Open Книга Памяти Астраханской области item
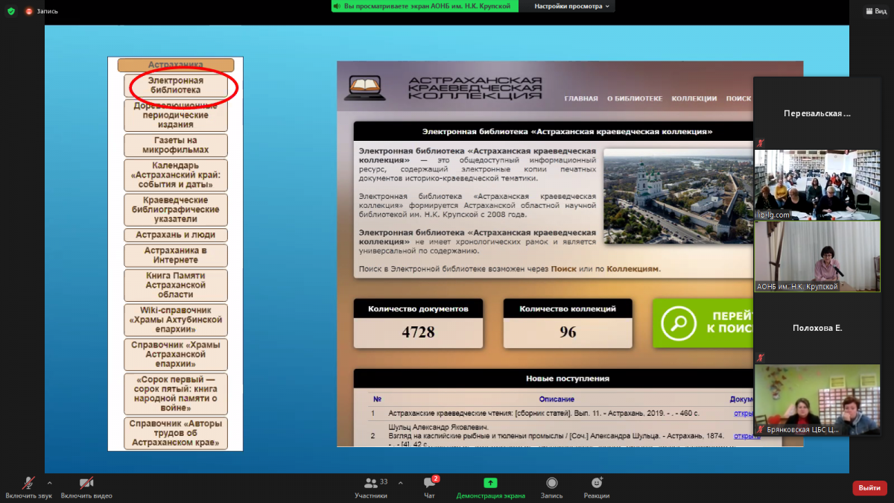The width and height of the screenshot is (894, 503). tap(176, 285)
